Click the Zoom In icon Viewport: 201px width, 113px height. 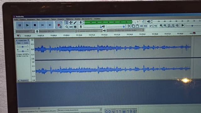coord(161,26)
